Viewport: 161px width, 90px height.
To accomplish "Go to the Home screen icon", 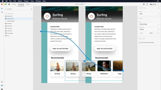I will coord(9,4).
